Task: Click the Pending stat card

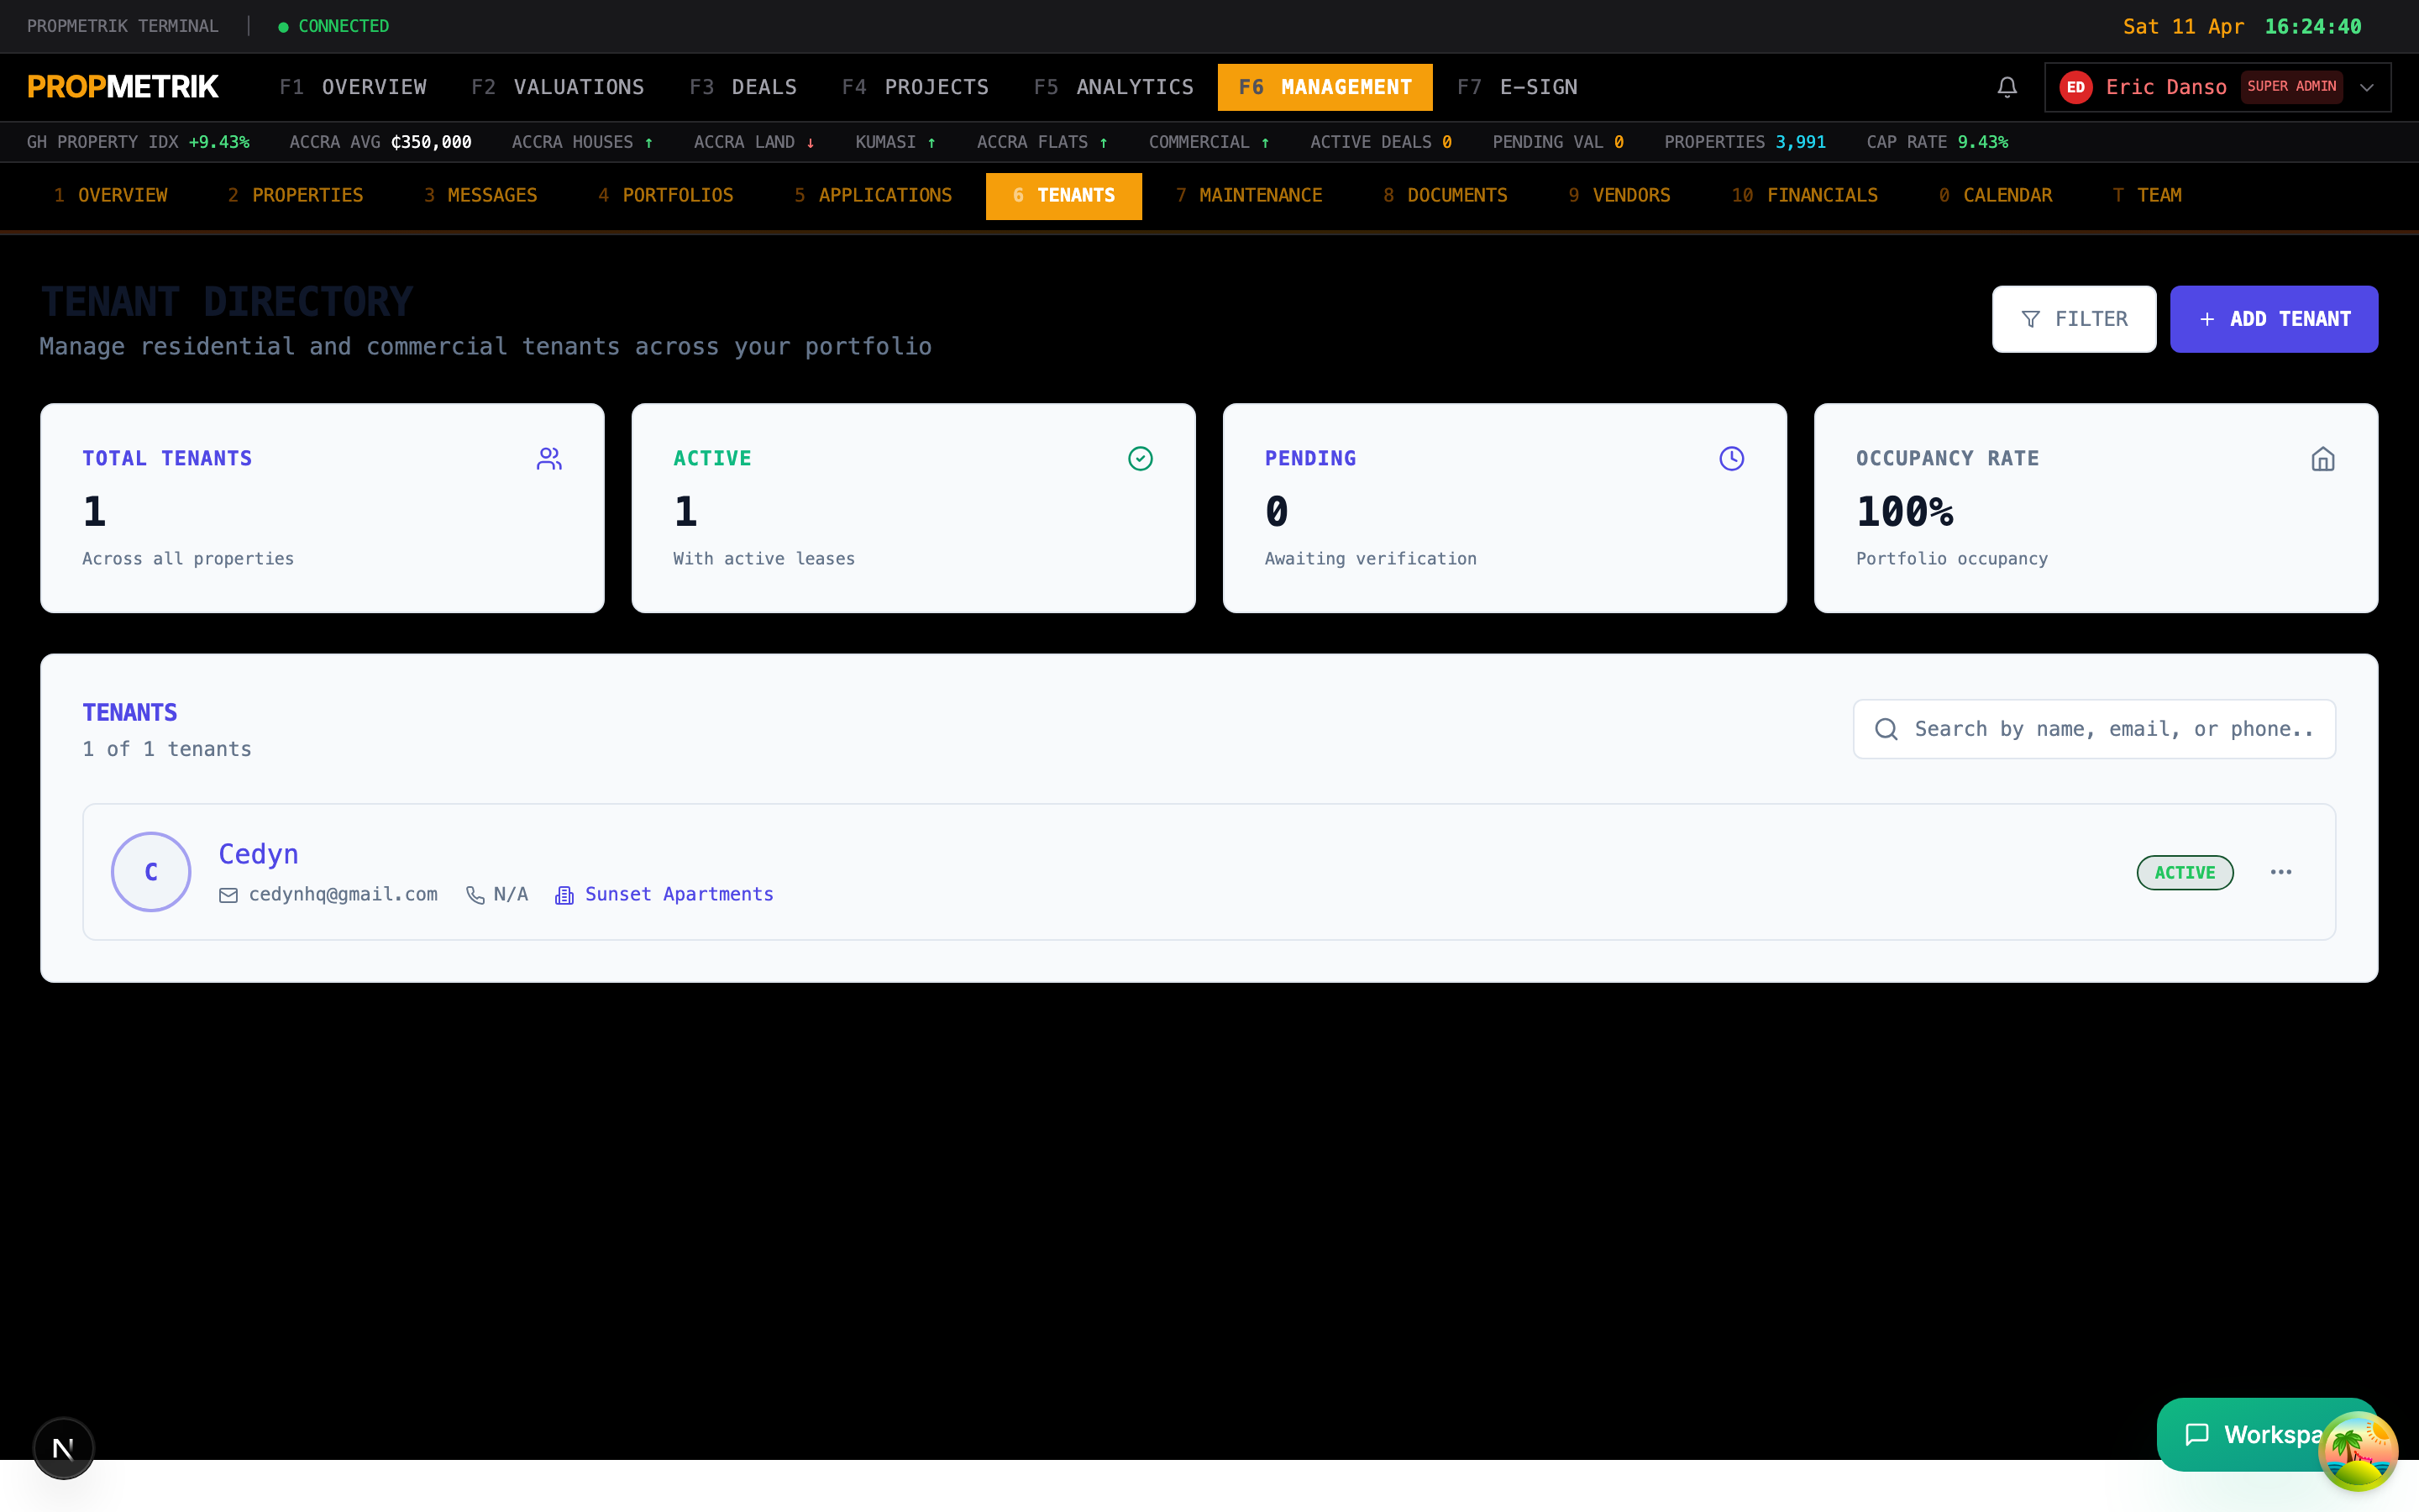Action: point(1504,508)
